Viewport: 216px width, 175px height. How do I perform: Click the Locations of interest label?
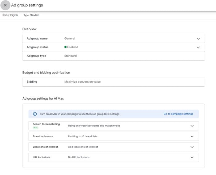[45, 147]
